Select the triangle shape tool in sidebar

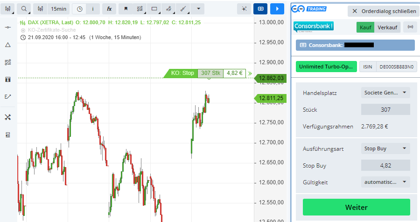coord(8,45)
